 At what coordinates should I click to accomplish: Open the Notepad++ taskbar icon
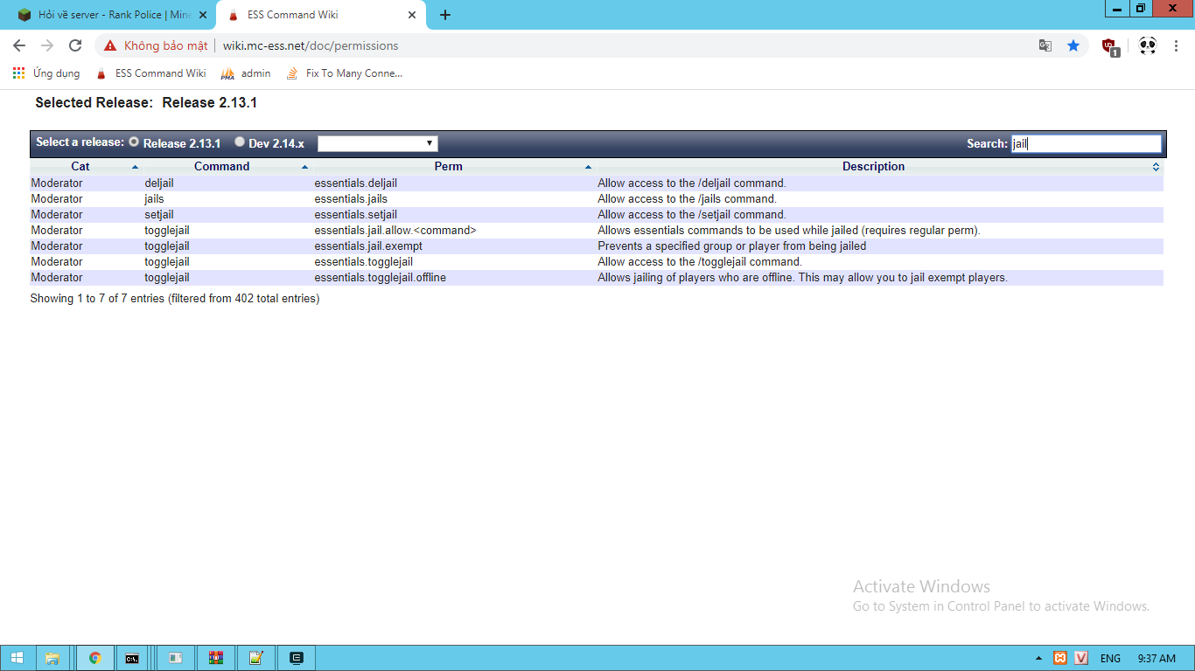click(255, 658)
